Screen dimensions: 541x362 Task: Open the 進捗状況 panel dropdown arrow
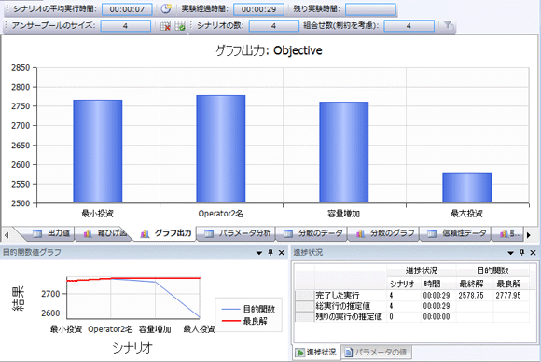tap(510, 253)
